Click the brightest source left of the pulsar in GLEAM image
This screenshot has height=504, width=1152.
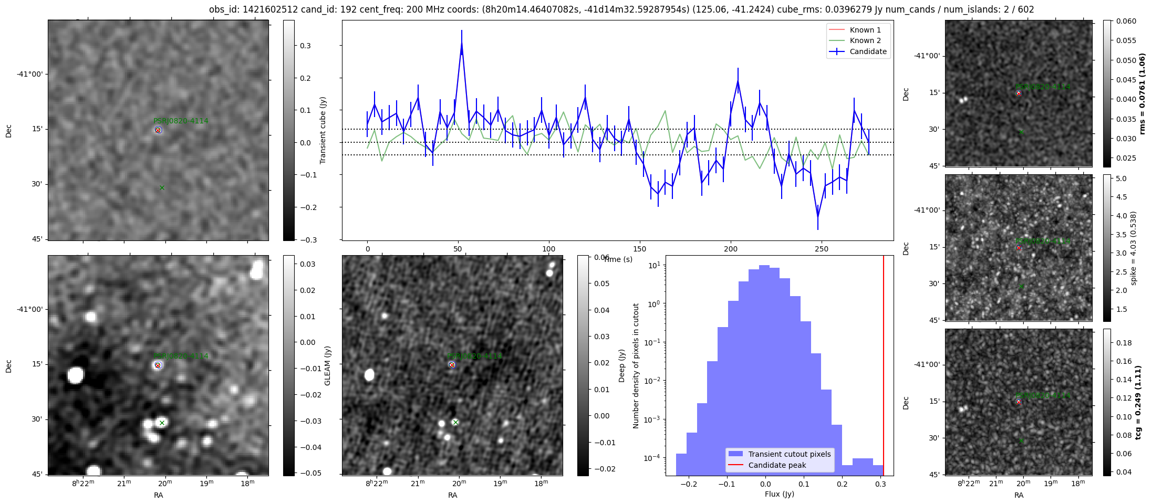[75, 375]
